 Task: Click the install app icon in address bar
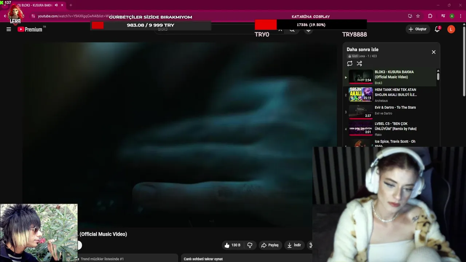[410, 16]
